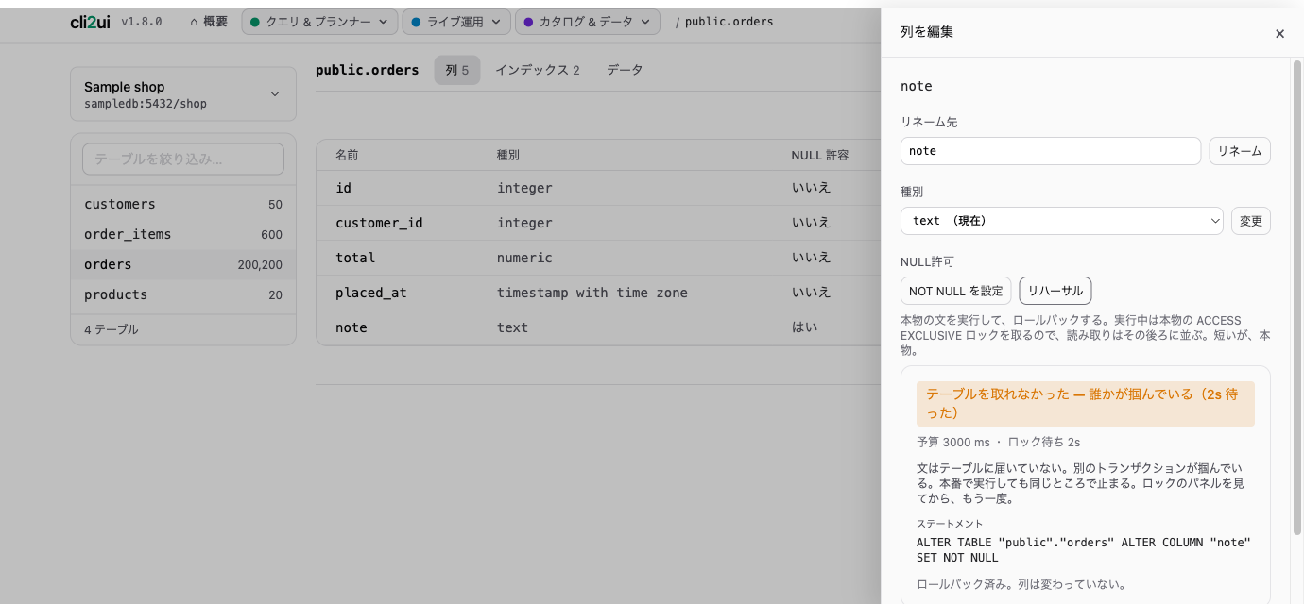Viewport: 1304px width, 604px height.
Task: Open the カタログ＆データ dropdown menu
Action: coord(587,22)
